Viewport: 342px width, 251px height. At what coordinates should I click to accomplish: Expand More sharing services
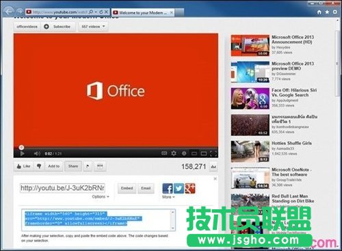tap(168, 197)
